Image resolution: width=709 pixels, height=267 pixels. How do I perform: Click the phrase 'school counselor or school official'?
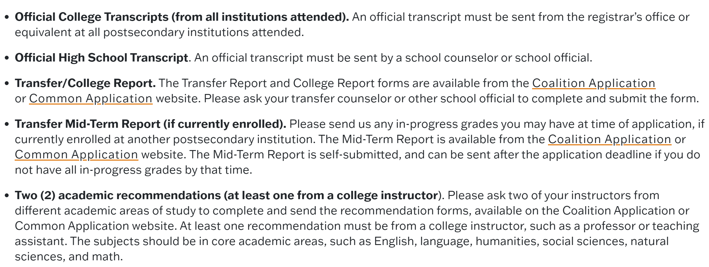(498, 58)
